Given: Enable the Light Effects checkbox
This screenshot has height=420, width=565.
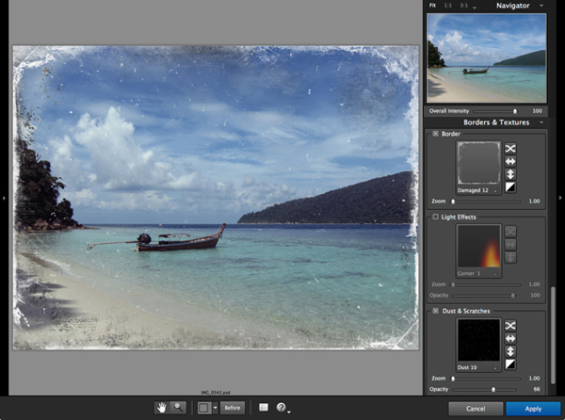Looking at the screenshot, I should pyautogui.click(x=435, y=217).
